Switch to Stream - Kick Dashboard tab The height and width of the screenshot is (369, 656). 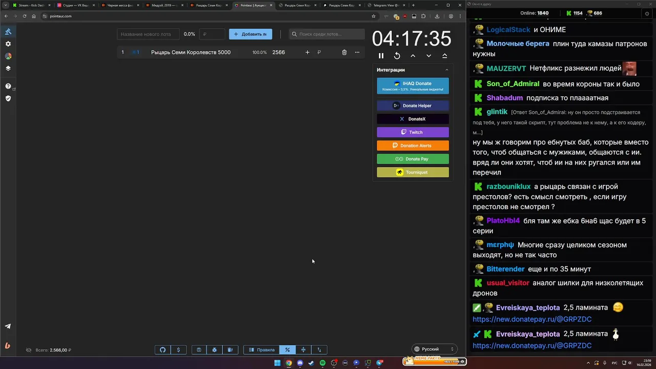(31, 5)
